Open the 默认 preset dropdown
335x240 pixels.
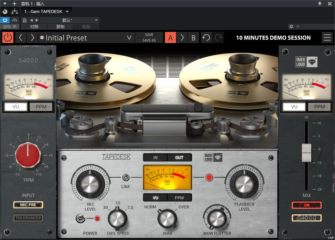pyautogui.click(x=69, y=20)
